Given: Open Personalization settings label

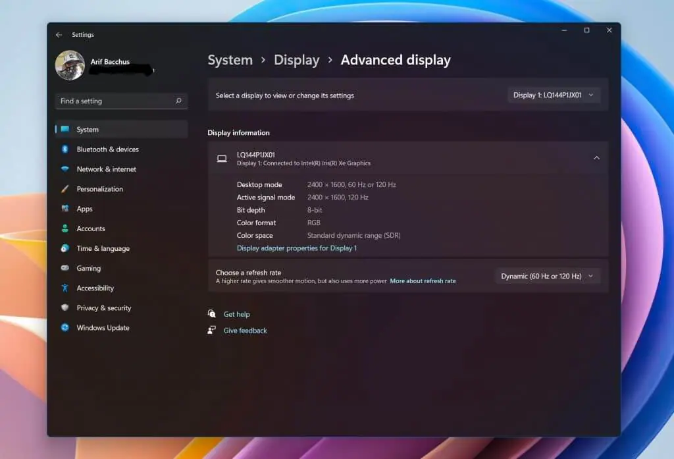Looking at the screenshot, I should 100,189.
